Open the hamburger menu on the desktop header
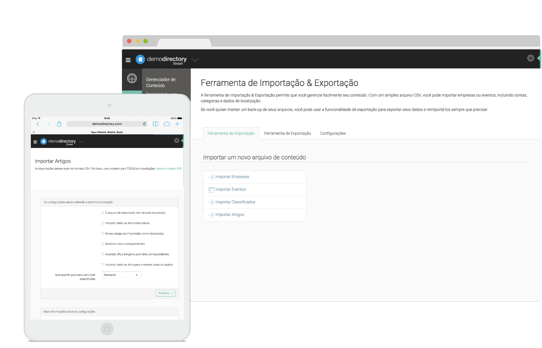This screenshot has height=348, width=542. click(128, 60)
